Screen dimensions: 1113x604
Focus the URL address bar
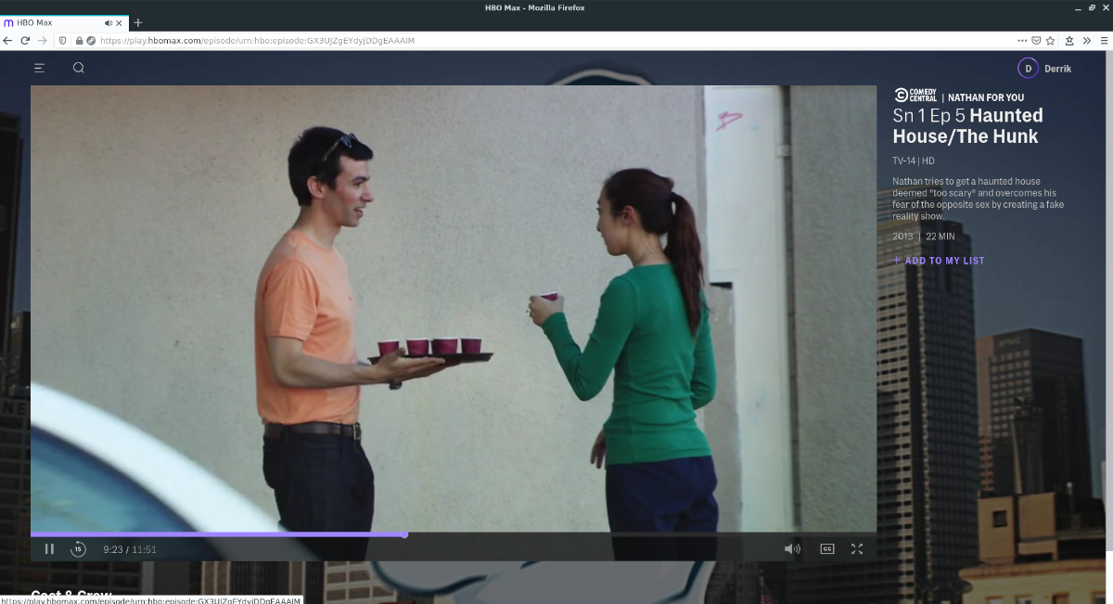pyautogui.click(x=556, y=41)
